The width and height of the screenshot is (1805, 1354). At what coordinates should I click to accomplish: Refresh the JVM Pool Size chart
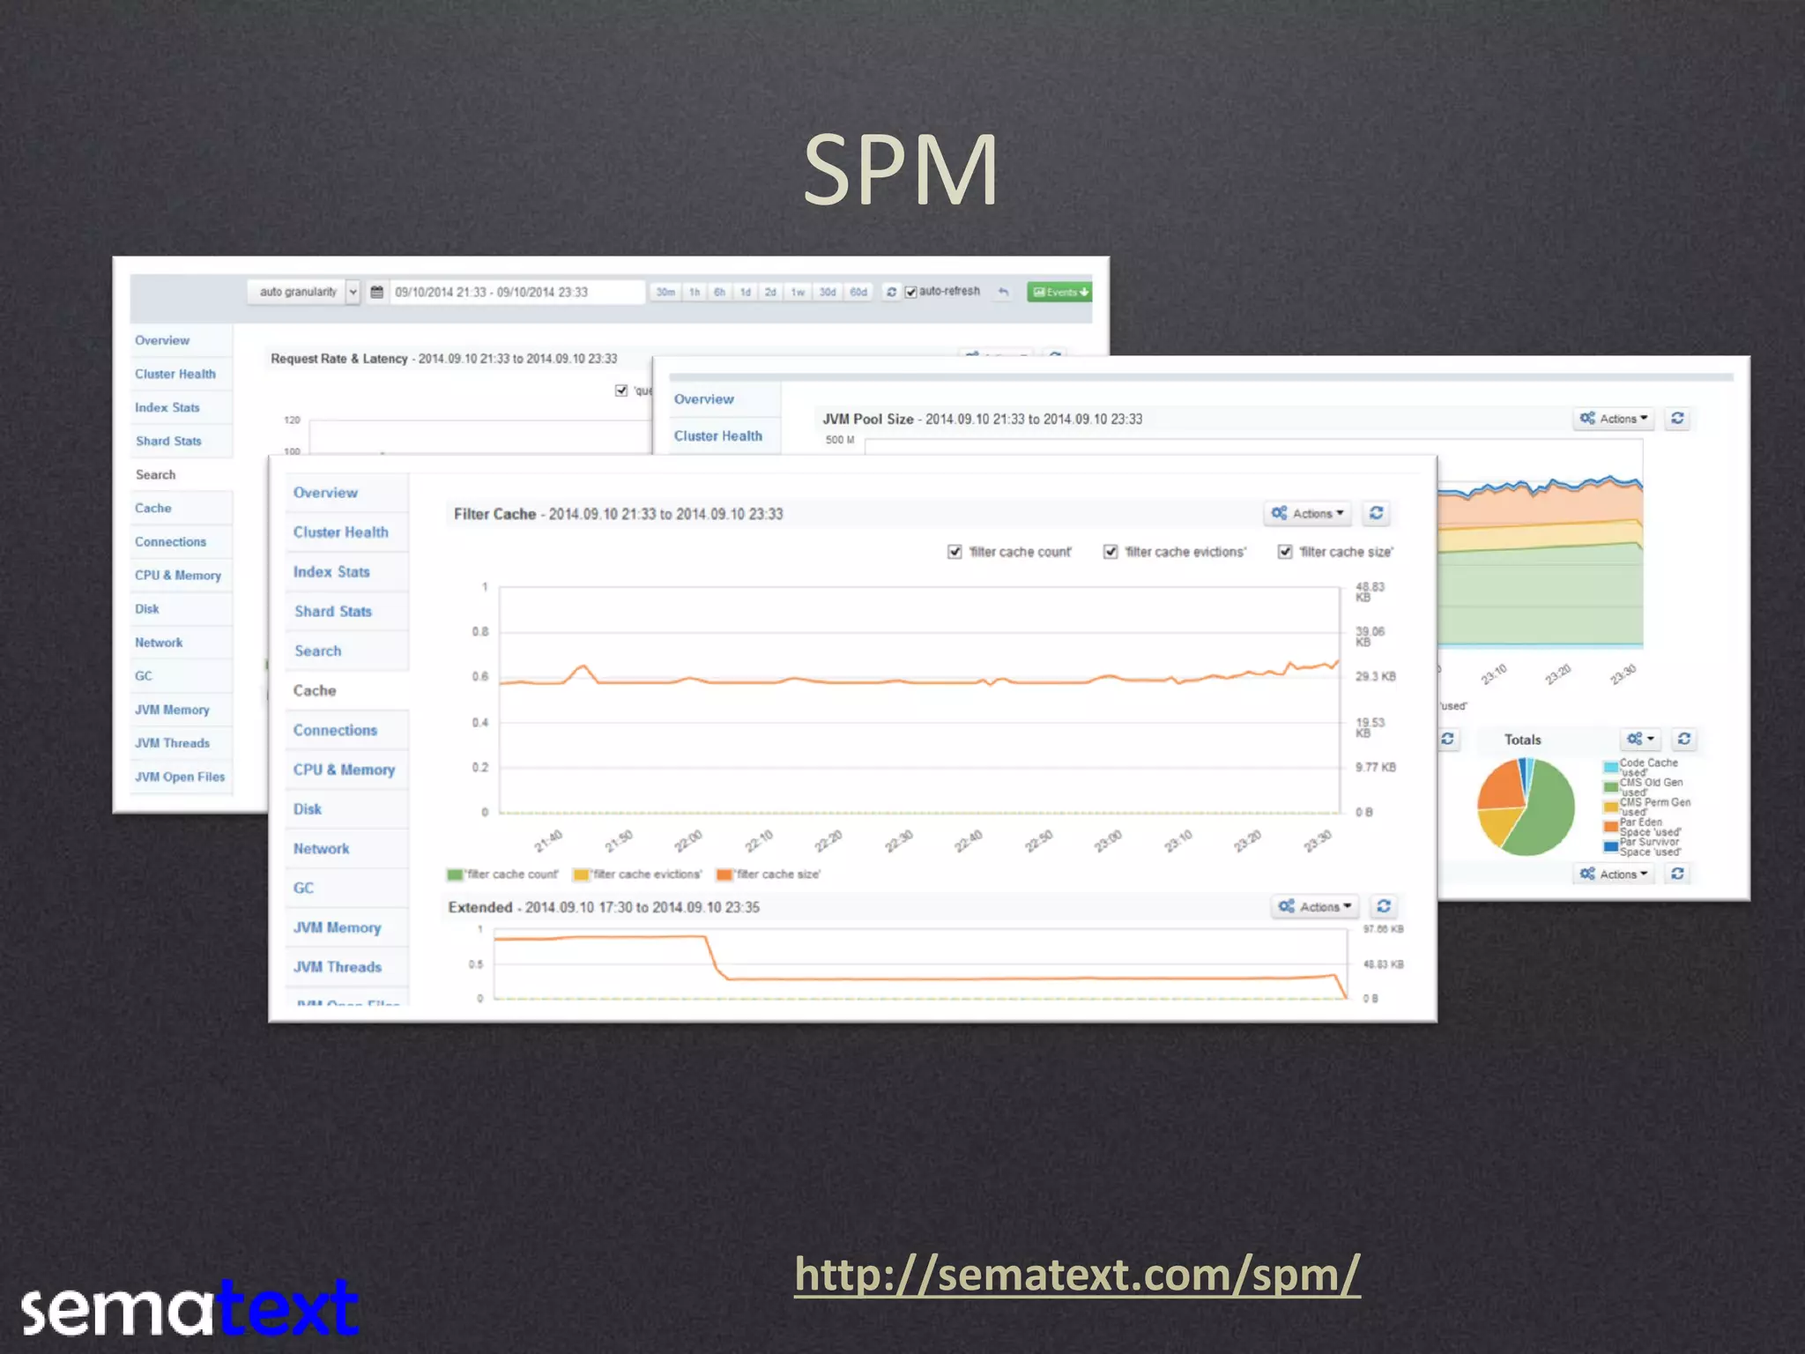pyautogui.click(x=1678, y=419)
